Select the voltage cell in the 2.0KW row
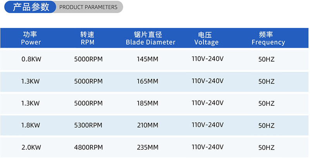 point(208,147)
